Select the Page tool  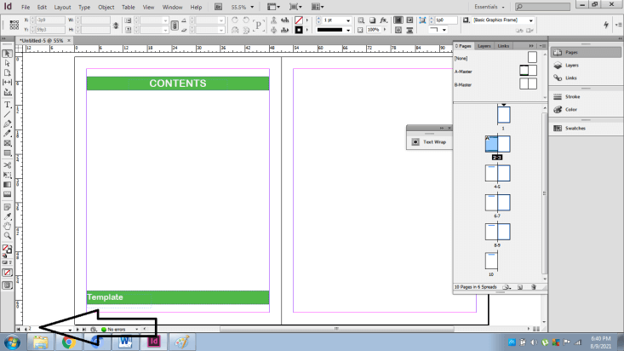(7, 73)
